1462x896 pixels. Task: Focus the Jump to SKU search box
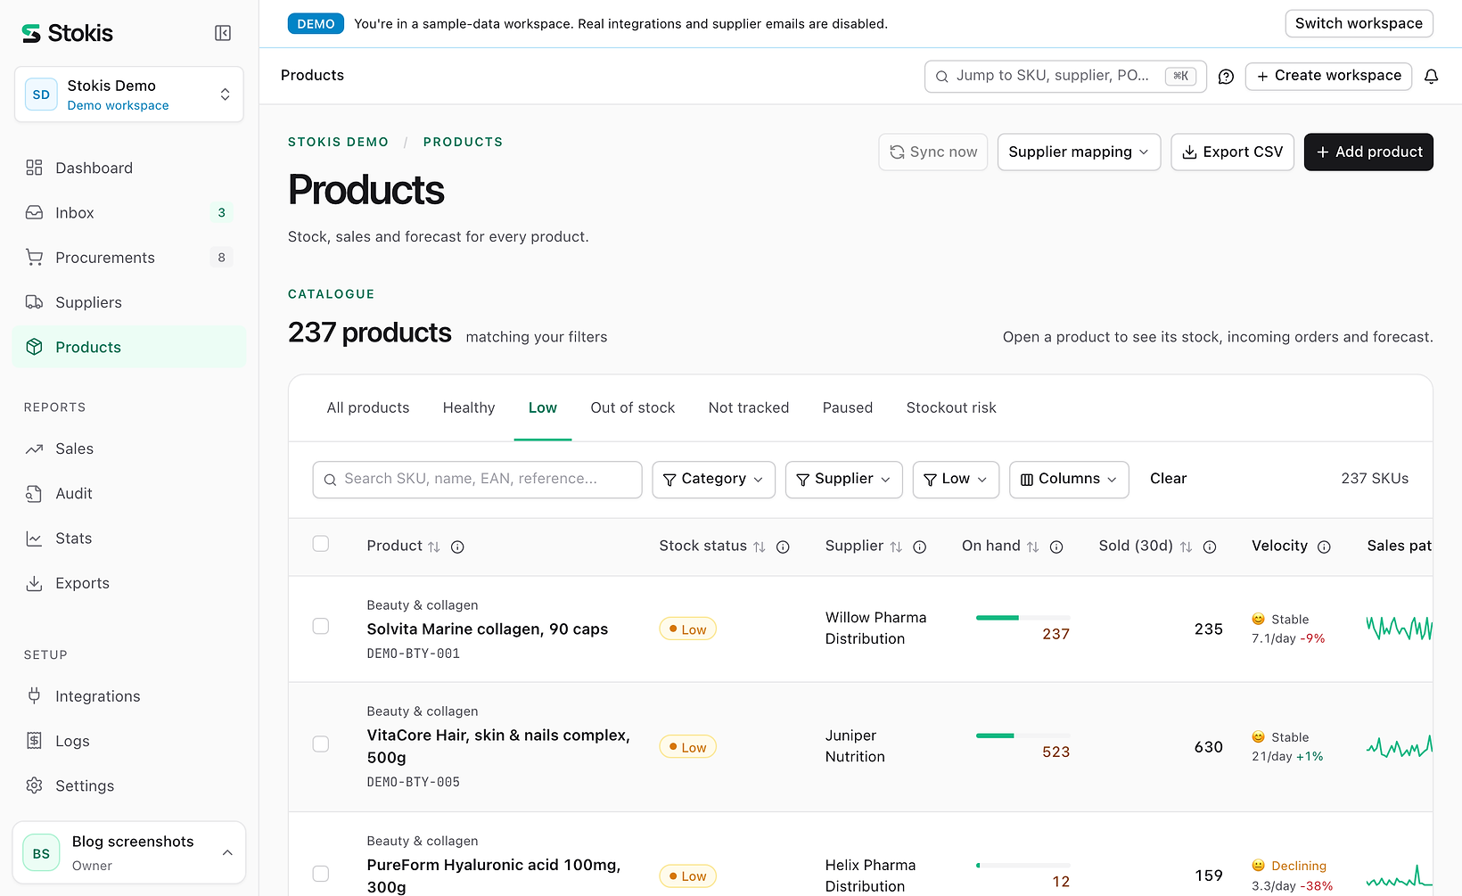coord(1065,77)
